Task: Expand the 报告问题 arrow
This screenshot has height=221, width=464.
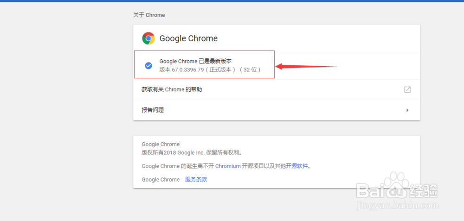Action: (407, 110)
